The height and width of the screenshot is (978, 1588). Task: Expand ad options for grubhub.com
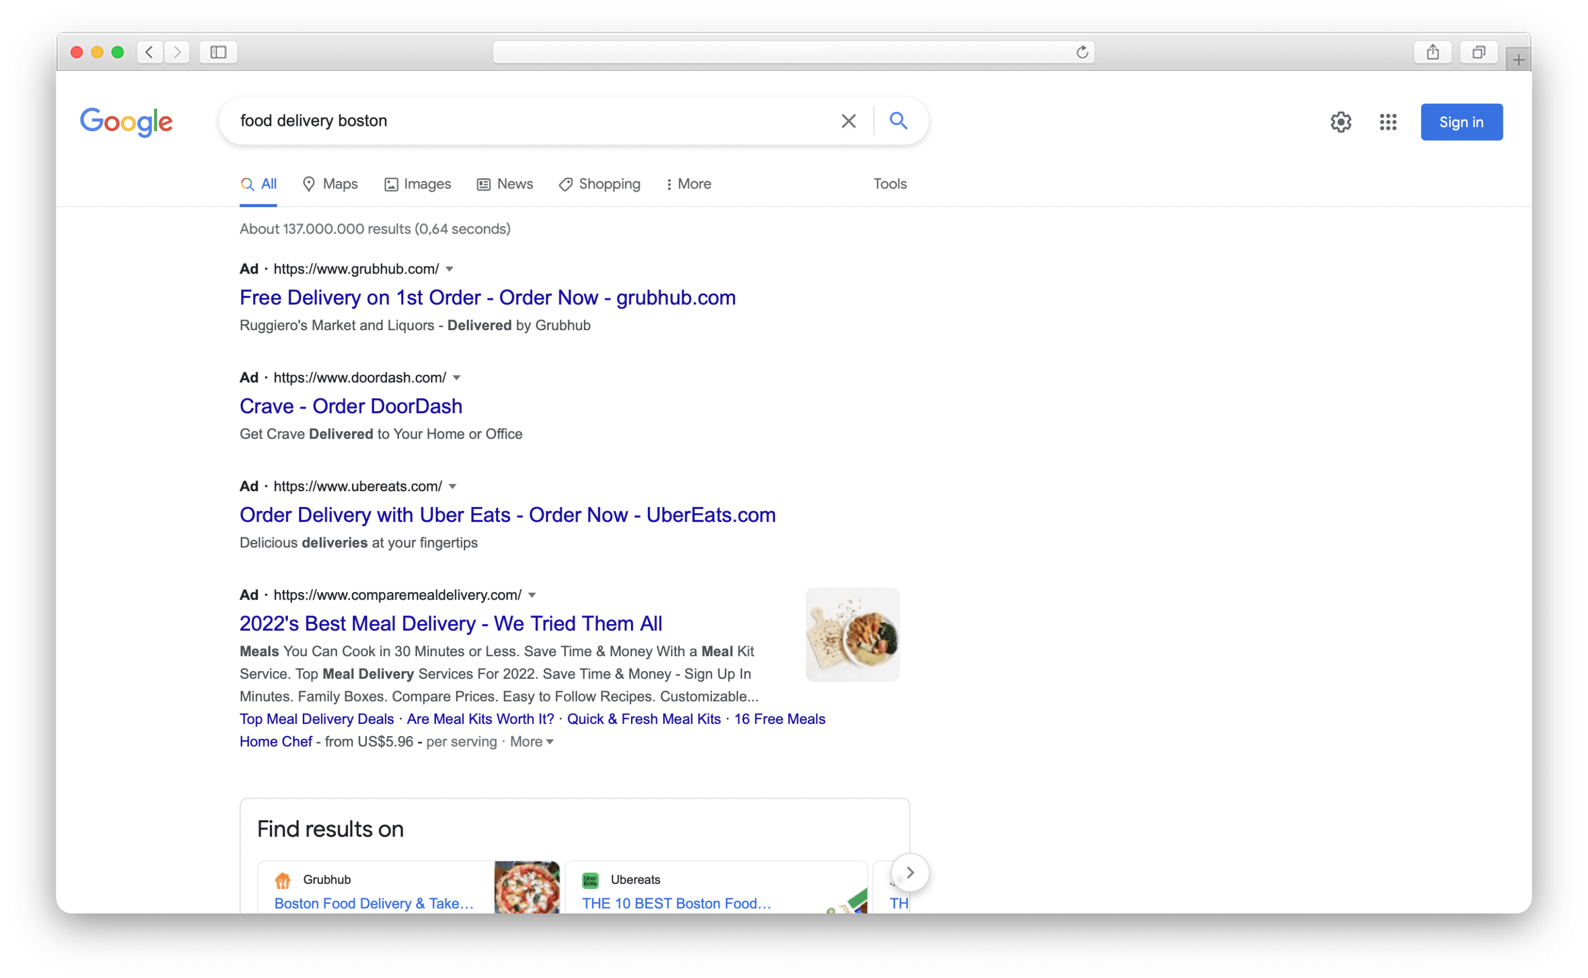[450, 269]
